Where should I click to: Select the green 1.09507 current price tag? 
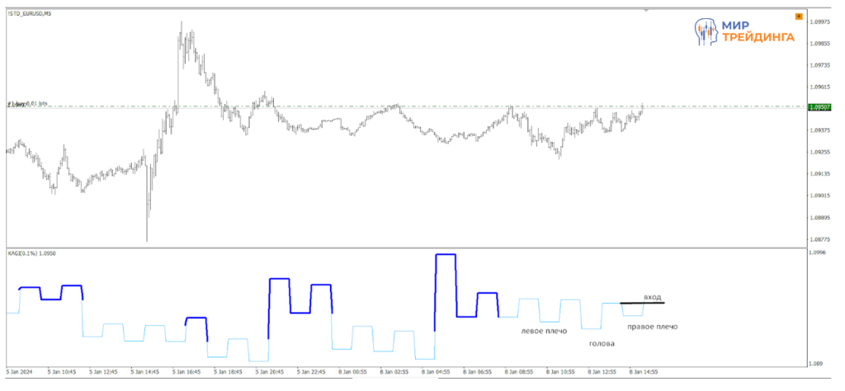pyautogui.click(x=820, y=107)
